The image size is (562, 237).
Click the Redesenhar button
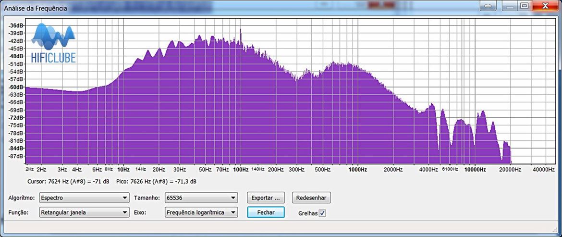click(311, 198)
